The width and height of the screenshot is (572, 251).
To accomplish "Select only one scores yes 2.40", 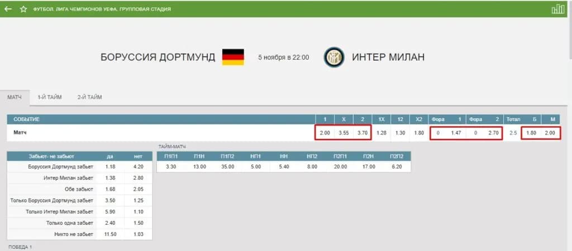I will coord(110,223).
